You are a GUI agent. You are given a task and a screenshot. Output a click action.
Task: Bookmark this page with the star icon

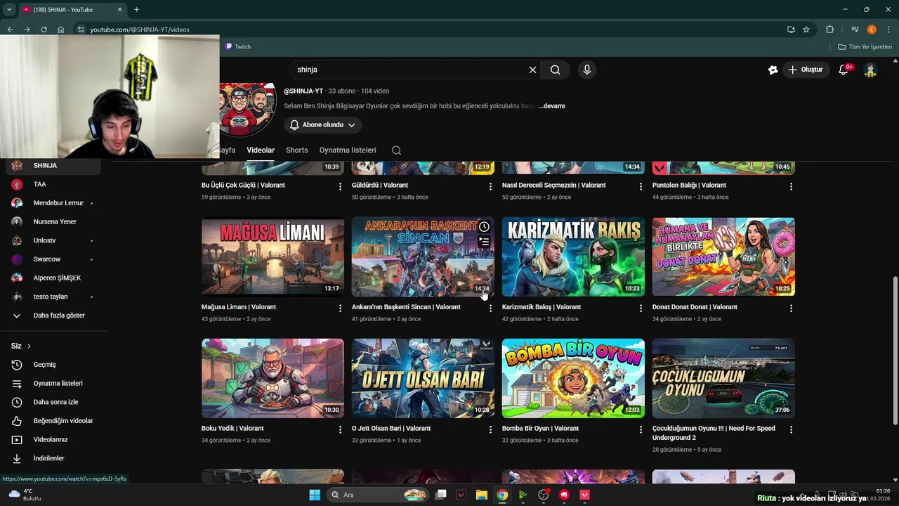coord(806,30)
